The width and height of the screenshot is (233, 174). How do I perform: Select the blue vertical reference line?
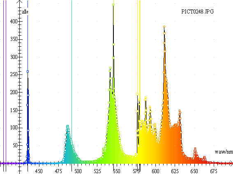tap(28, 36)
